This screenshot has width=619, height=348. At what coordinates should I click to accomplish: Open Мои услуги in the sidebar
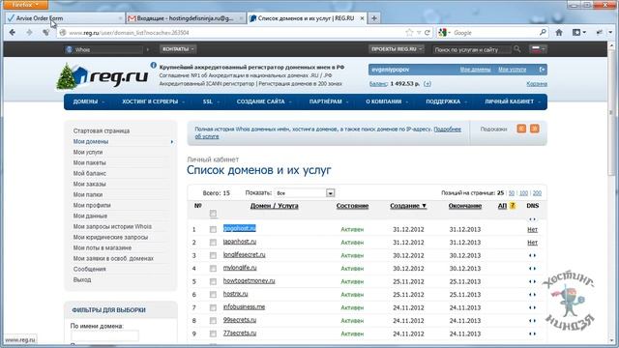[x=88, y=152]
